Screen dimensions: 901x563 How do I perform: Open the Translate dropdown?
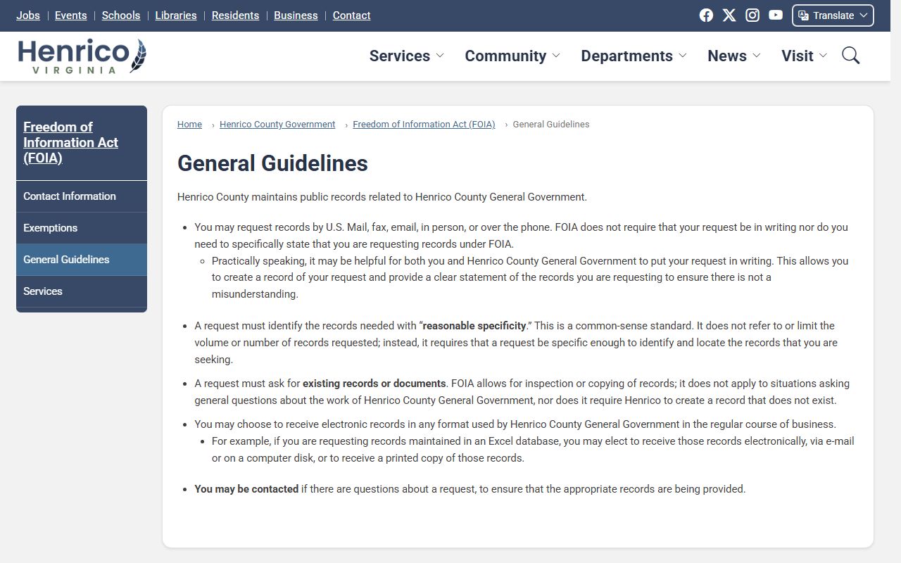(833, 15)
